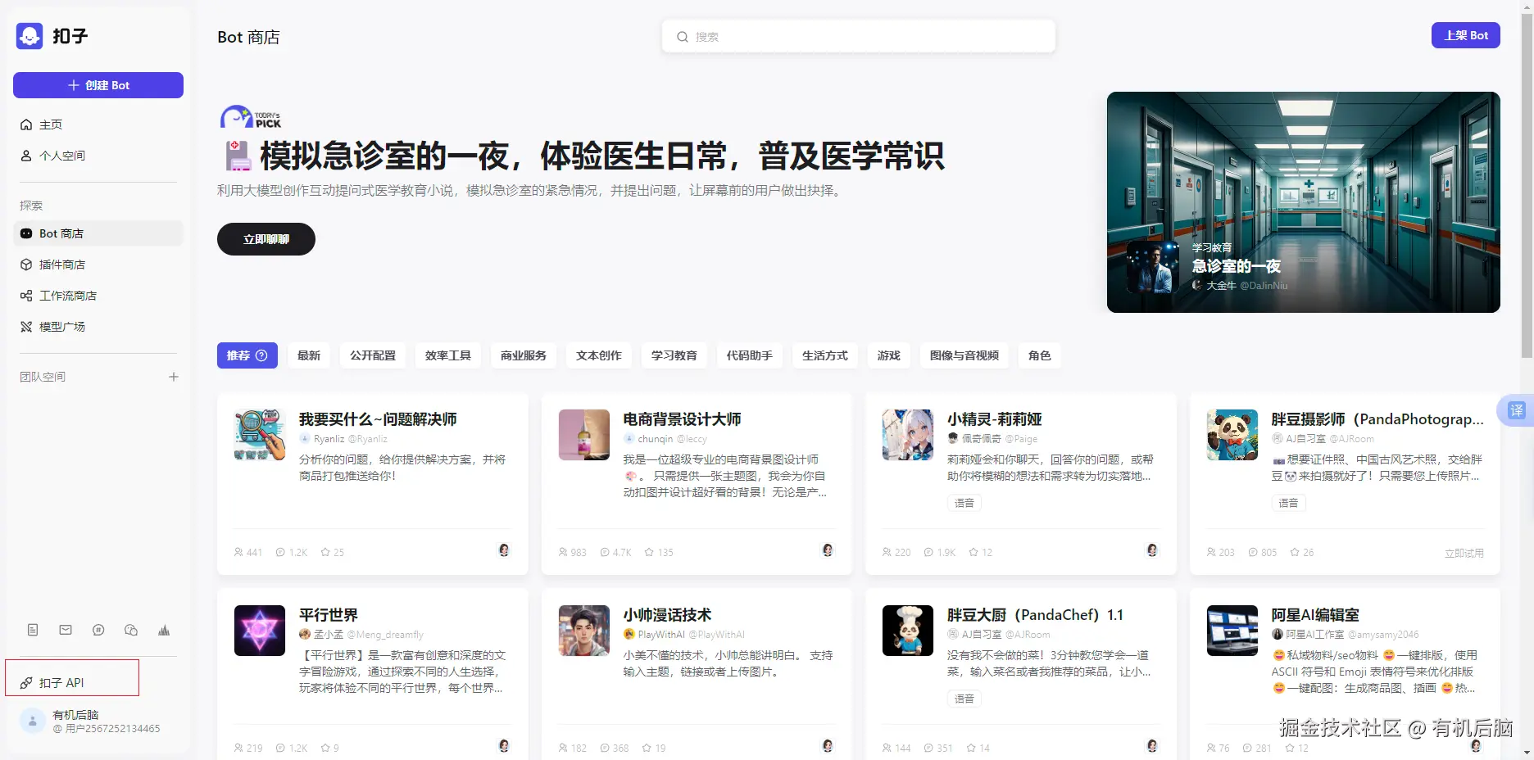This screenshot has height=760, width=1534.
Task: Click the search magnifier icon
Action: click(x=682, y=37)
